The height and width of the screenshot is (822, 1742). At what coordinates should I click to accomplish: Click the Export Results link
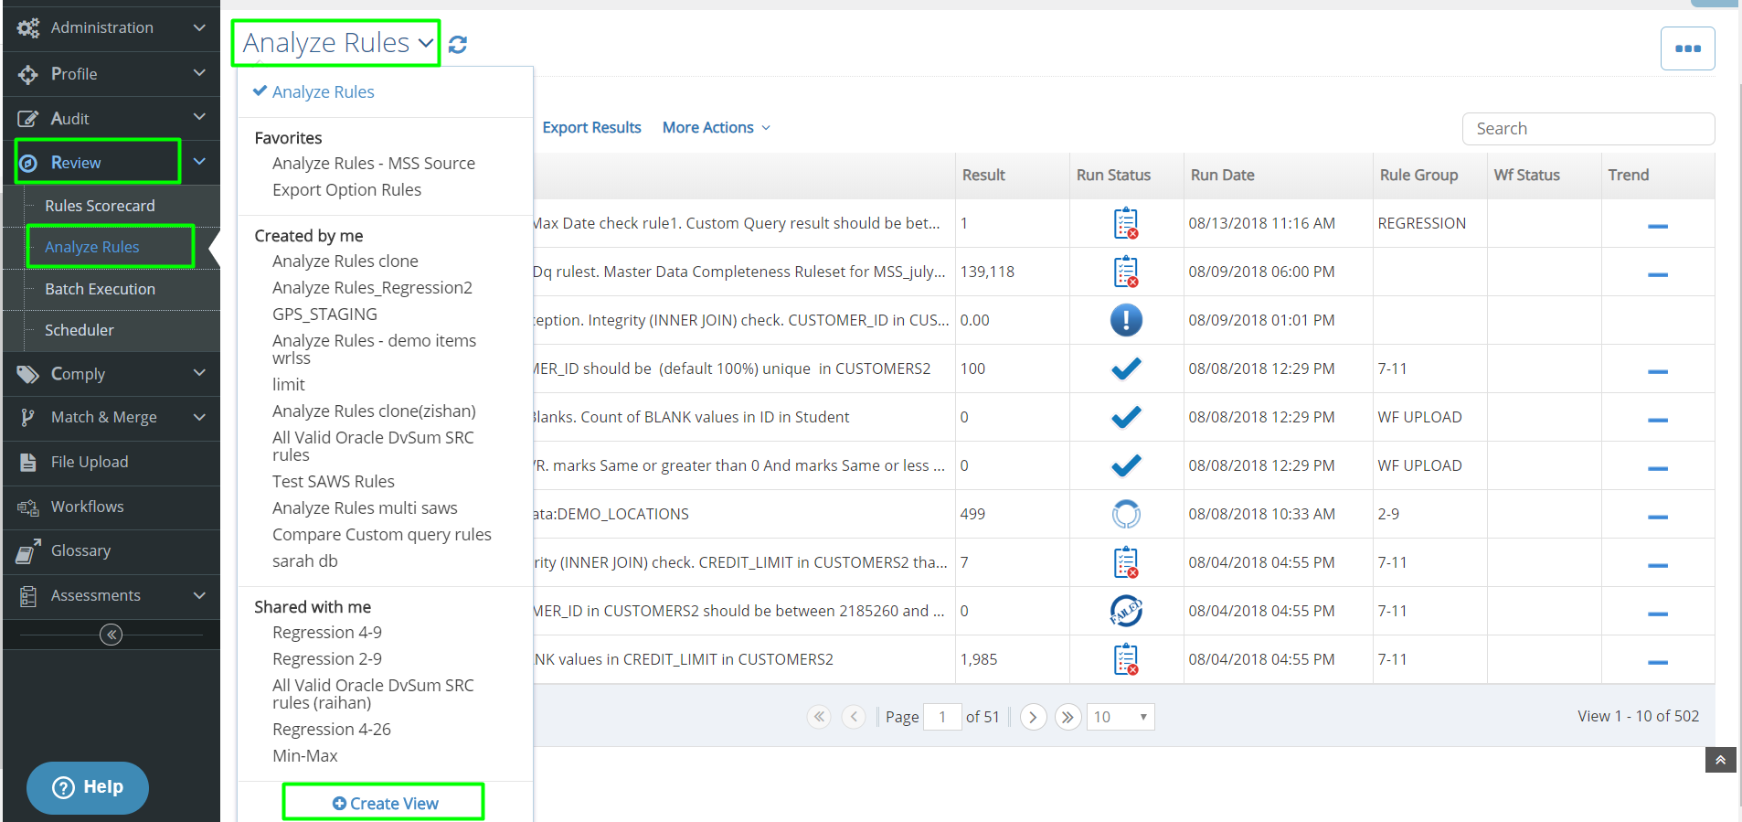tap(591, 128)
